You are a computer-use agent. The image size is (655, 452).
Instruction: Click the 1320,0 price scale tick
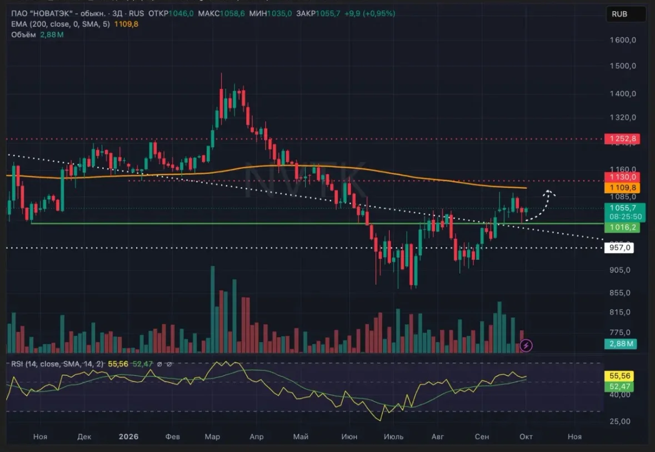point(622,117)
